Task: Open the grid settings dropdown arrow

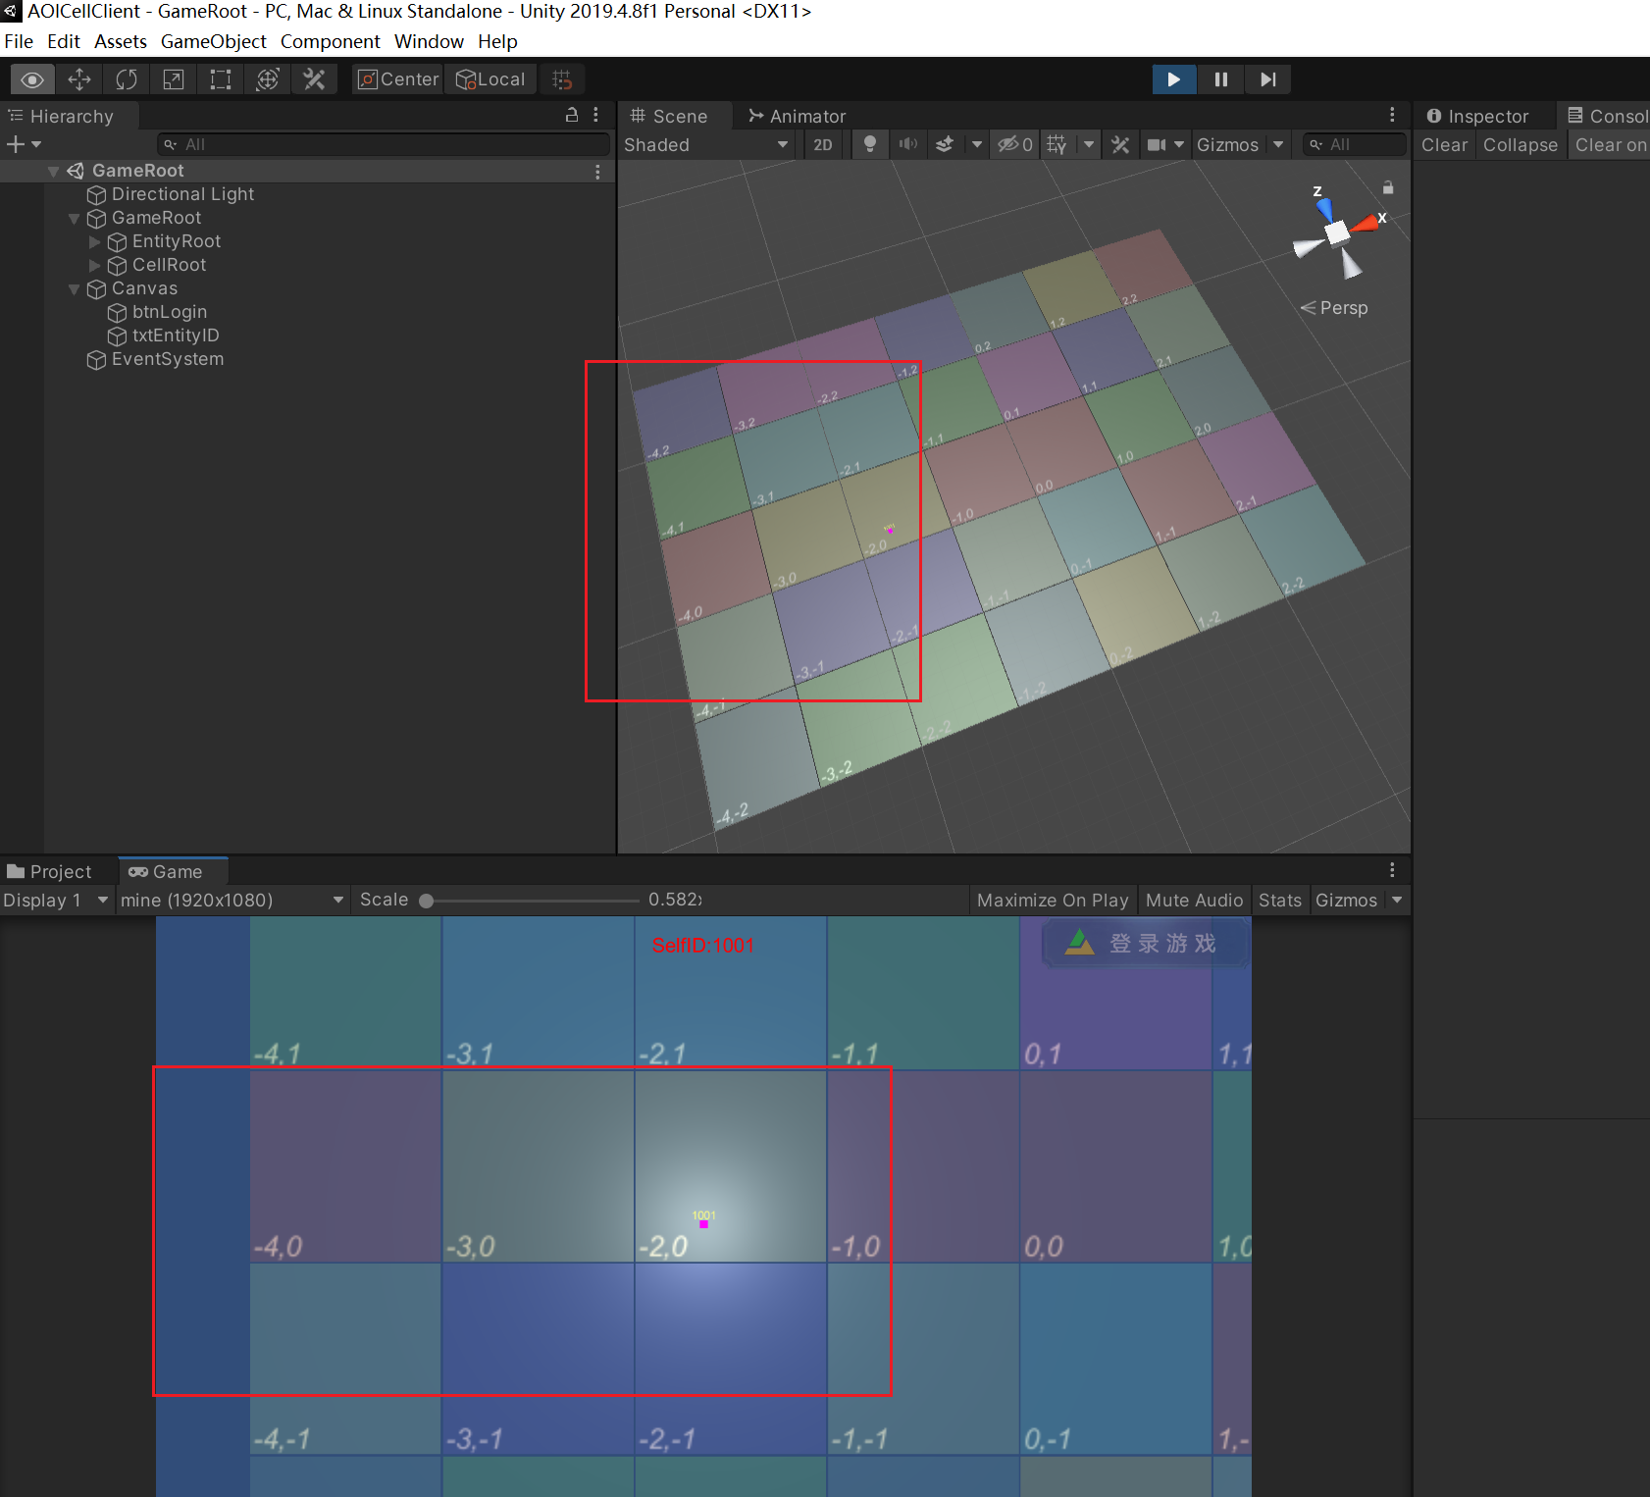Action: 1089,145
